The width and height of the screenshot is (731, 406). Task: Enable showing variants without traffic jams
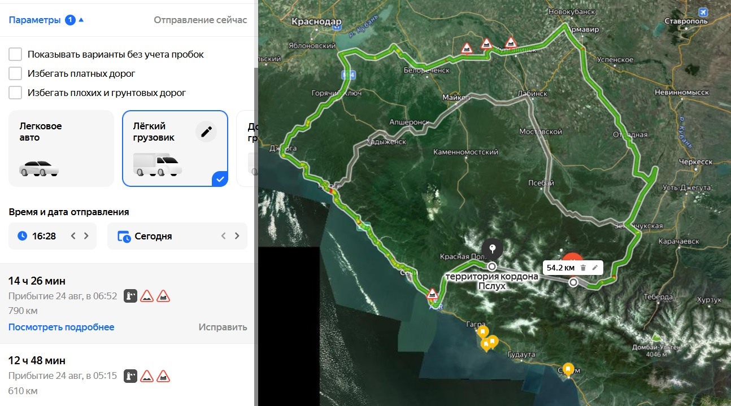(x=16, y=55)
